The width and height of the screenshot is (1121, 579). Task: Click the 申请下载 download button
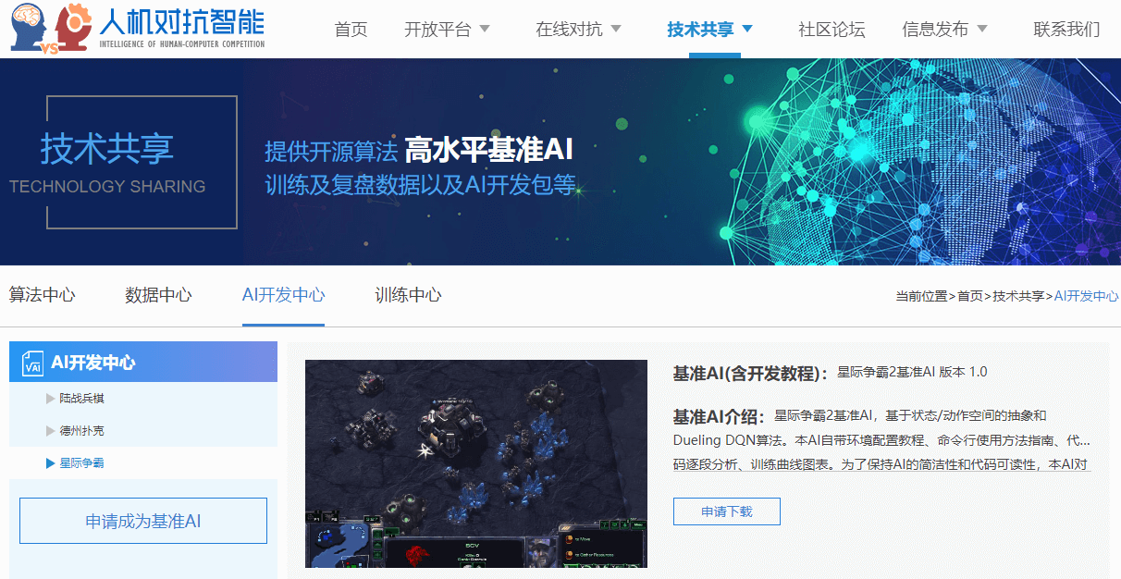pyautogui.click(x=726, y=511)
